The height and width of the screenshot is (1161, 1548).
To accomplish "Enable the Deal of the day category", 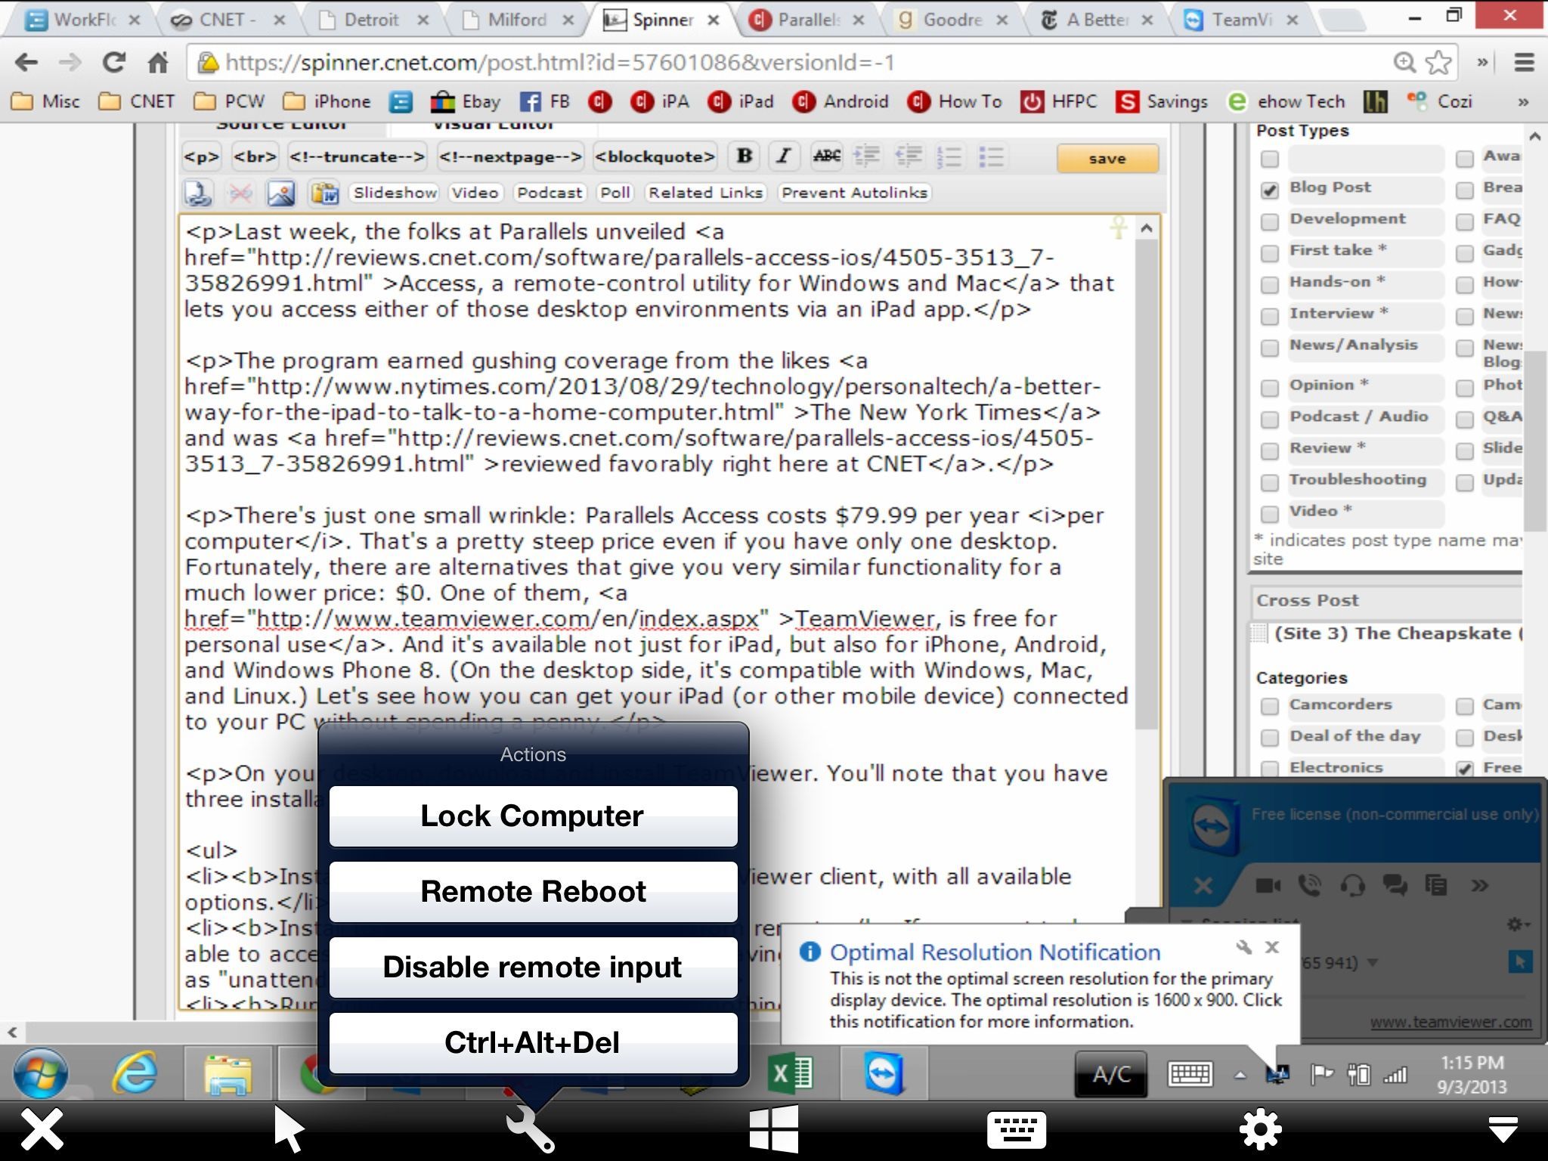I will [x=1270, y=738].
